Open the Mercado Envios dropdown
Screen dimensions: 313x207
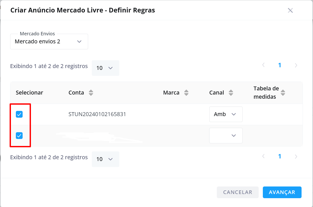[x=49, y=42]
